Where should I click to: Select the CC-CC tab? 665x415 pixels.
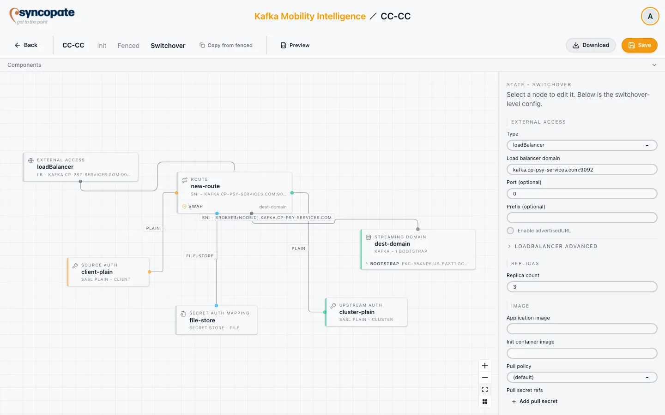click(73, 45)
